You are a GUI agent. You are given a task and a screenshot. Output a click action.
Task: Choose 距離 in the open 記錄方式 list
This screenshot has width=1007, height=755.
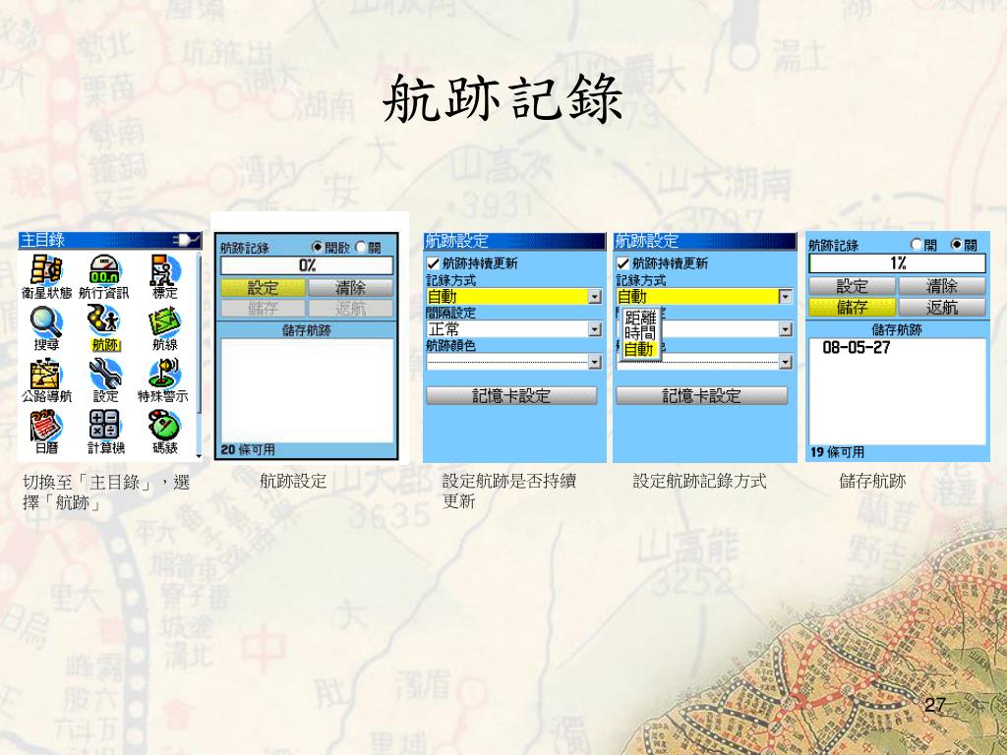click(640, 318)
